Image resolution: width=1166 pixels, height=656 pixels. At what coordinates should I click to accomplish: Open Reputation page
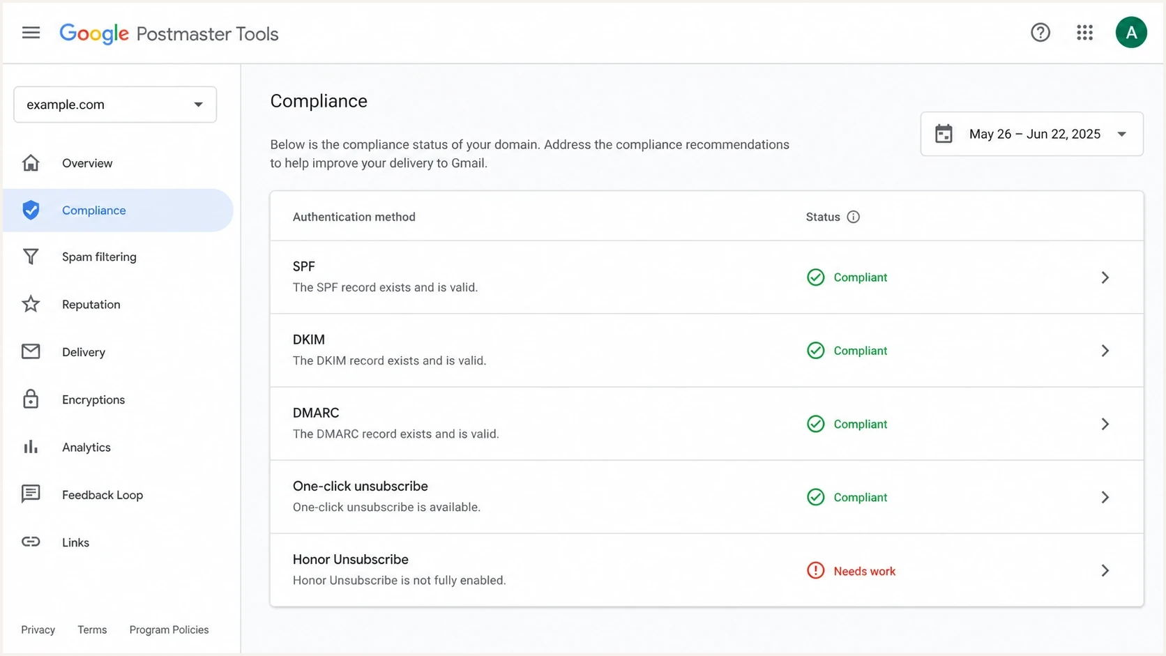coord(91,305)
